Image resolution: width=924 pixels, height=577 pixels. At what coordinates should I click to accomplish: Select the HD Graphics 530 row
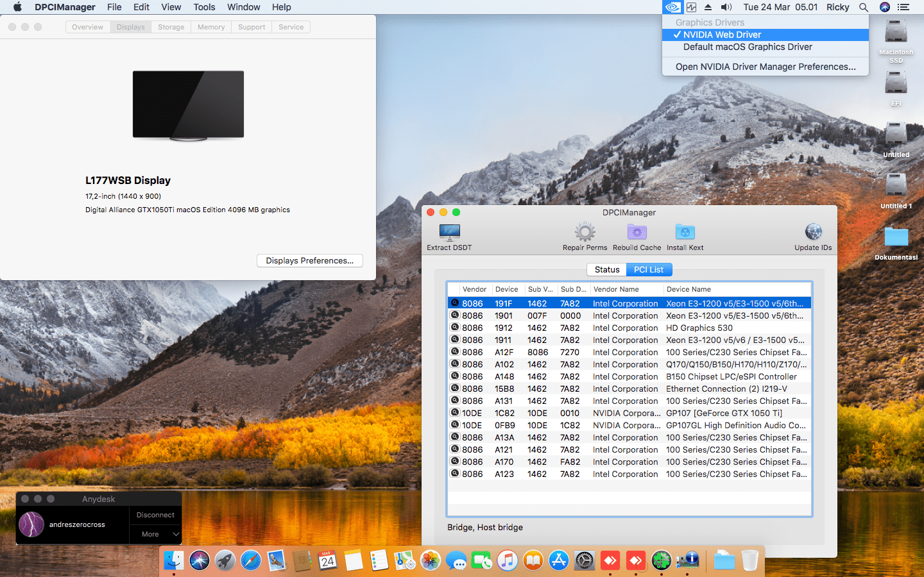coord(629,328)
